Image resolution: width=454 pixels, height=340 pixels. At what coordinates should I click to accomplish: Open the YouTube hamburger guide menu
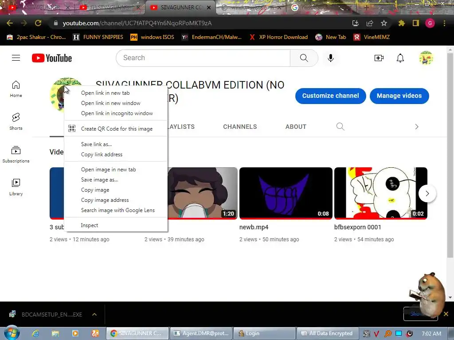click(16, 58)
